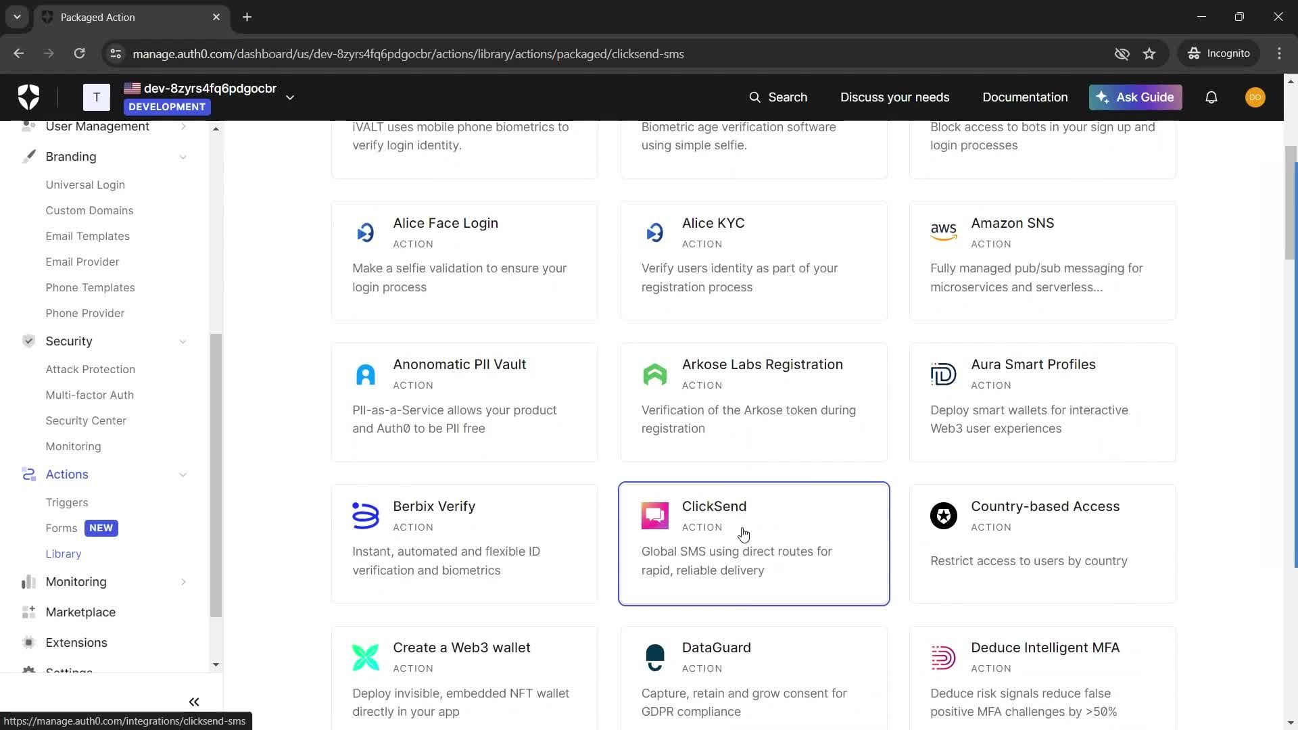Open Country-based Access card title
This screenshot has height=730, width=1298.
point(1045,506)
